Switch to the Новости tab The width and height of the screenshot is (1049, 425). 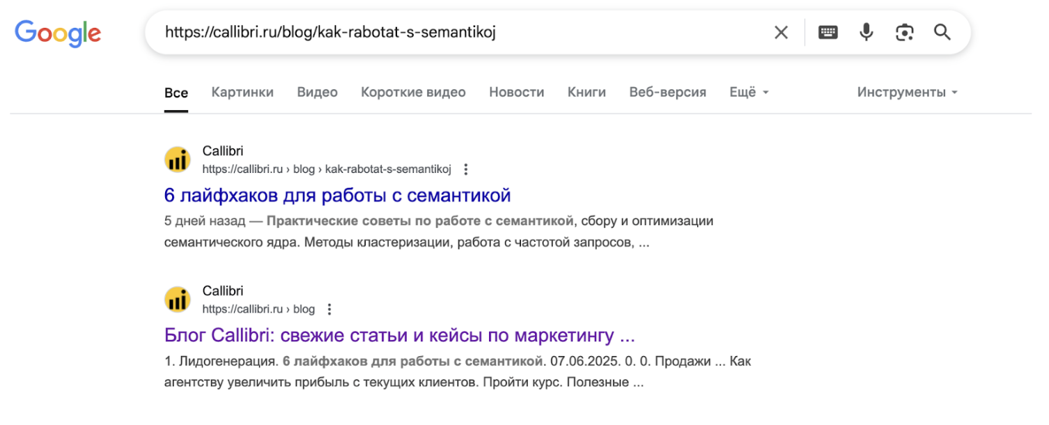click(517, 91)
